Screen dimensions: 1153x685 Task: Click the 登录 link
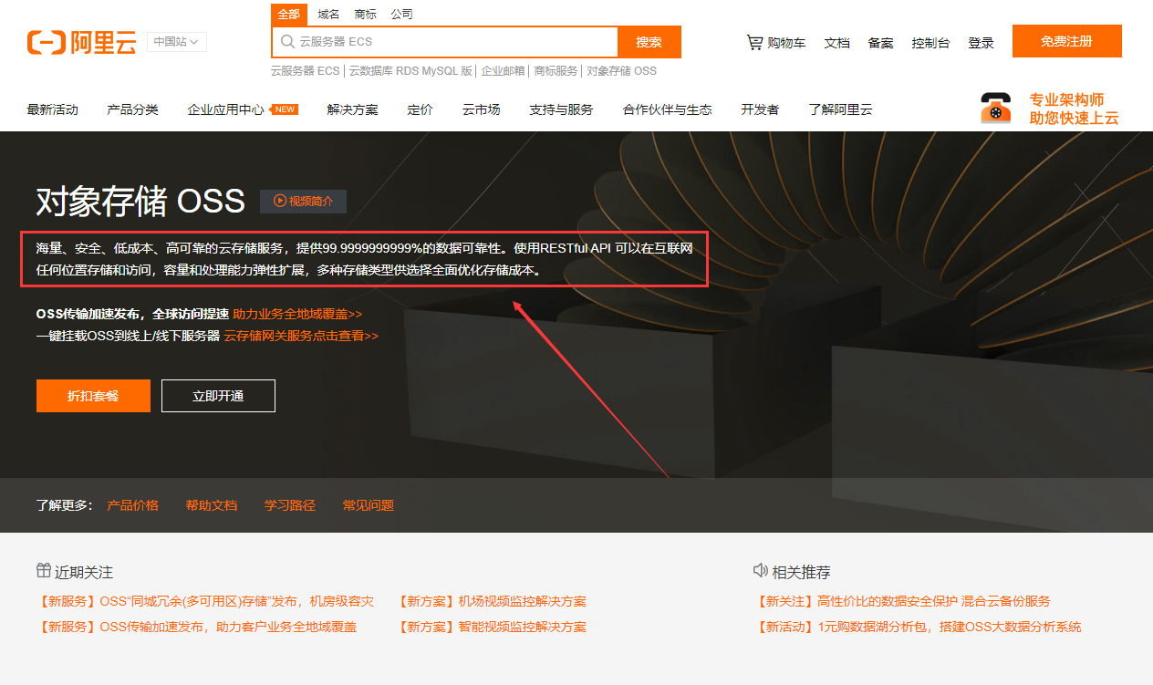tap(981, 43)
